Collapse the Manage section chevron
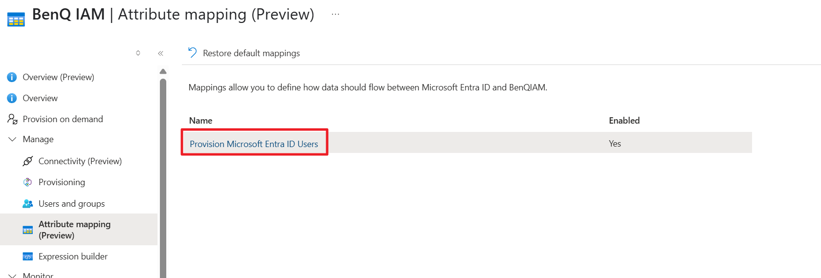 click(x=12, y=139)
